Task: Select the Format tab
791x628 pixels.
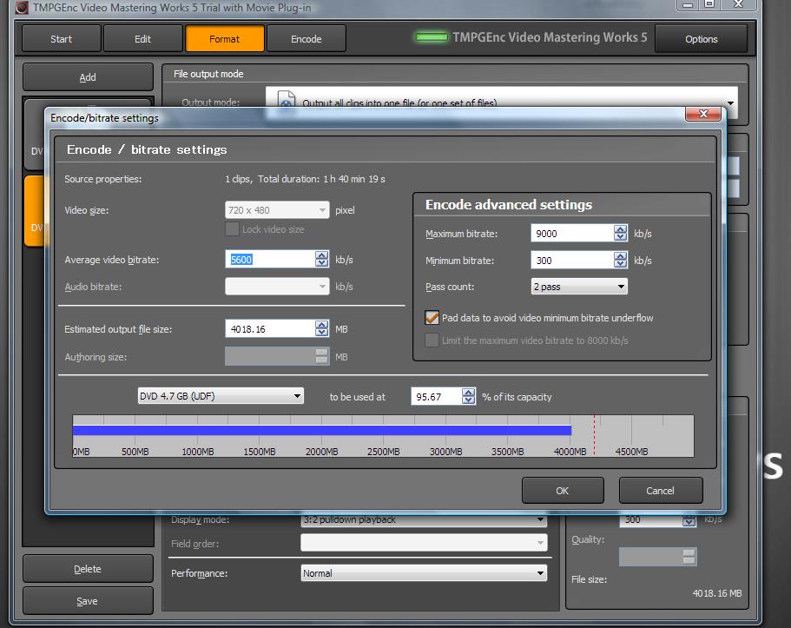Action: pos(225,39)
